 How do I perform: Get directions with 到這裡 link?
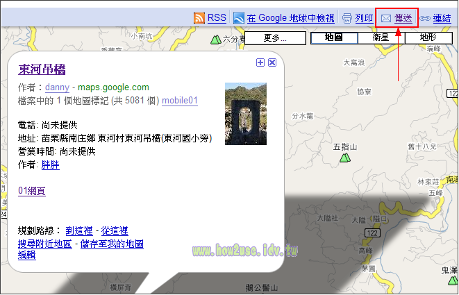[x=79, y=231]
